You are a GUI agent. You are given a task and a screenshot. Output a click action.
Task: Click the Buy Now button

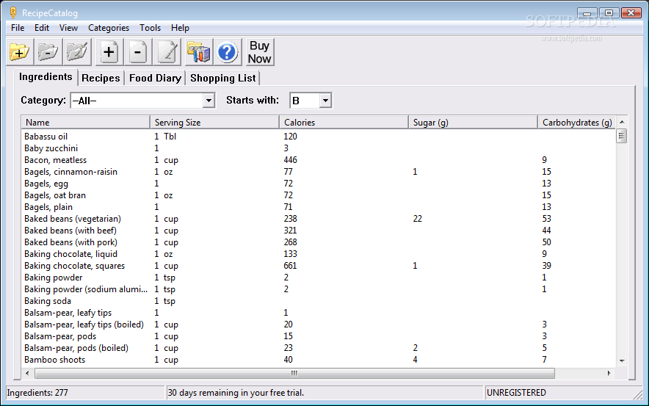tap(260, 52)
